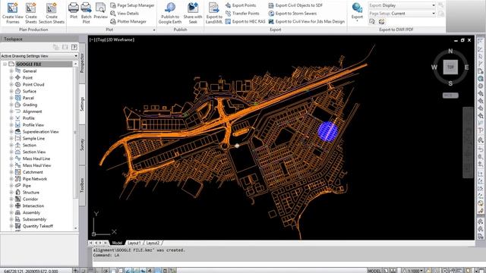Expand the Surface settings node
This screenshot has width=486, height=273.
point(11,91)
